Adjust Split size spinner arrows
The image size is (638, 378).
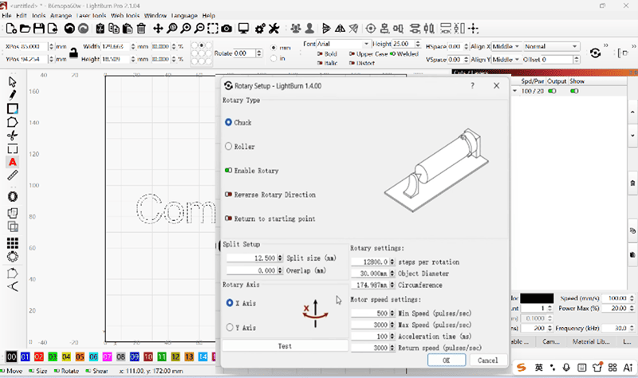tap(280, 258)
